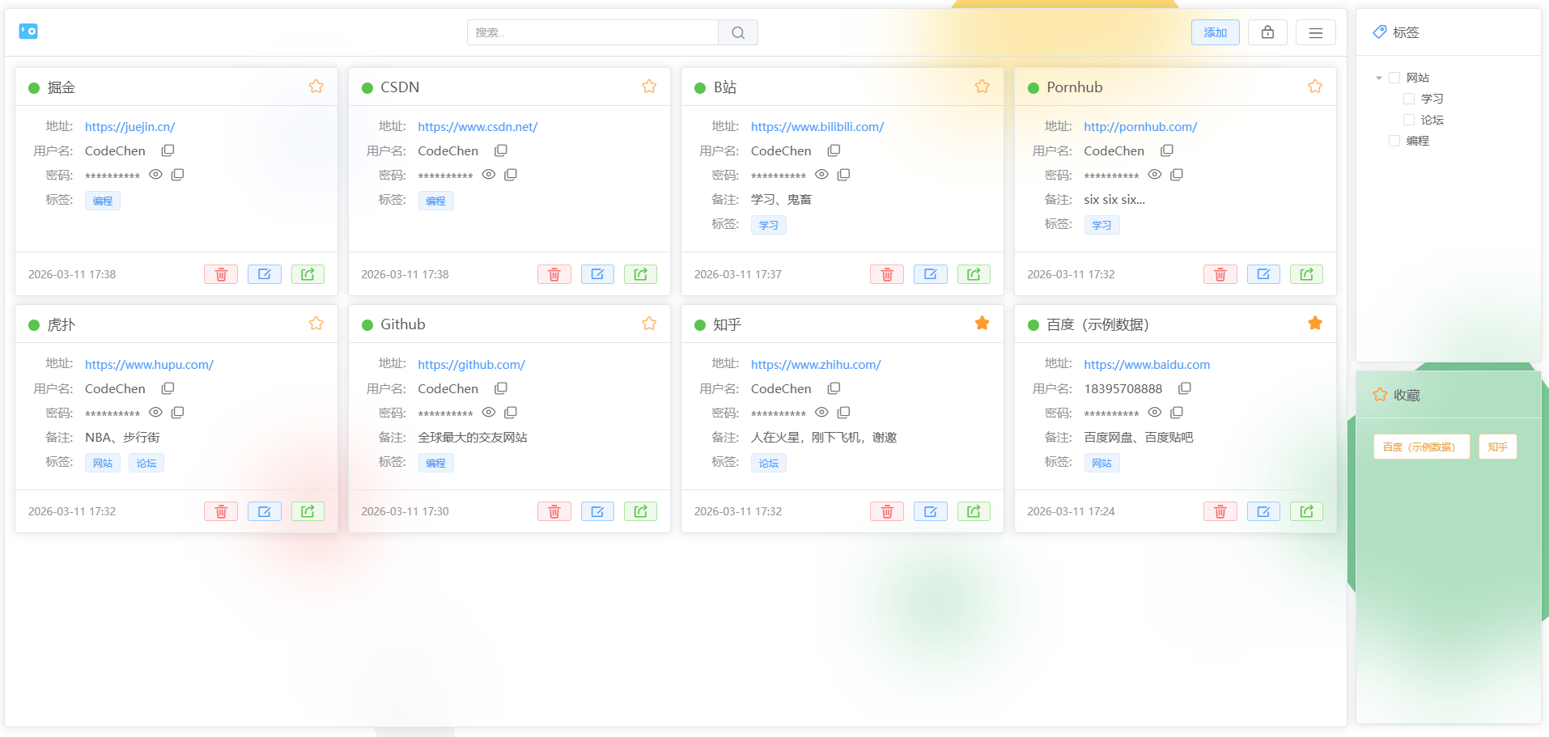The width and height of the screenshot is (1549, 737).
Task: Check the 编程 tag checkbox
Action: click(x=1394, y=141)
